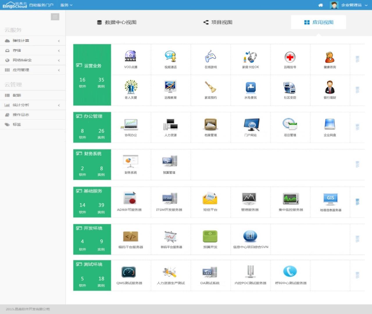Click the 管理服务器 icon
This screenshot has height=314, width=372.
[249, 199]
